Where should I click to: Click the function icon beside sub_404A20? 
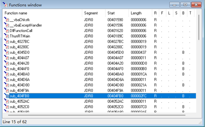point(7,63)
